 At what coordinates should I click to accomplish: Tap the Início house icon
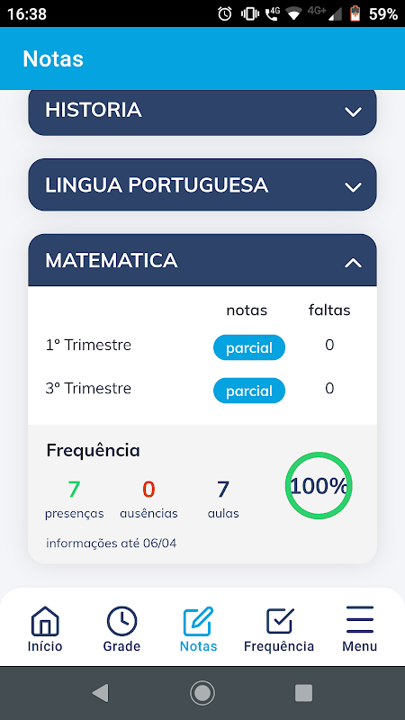[45, 621]
